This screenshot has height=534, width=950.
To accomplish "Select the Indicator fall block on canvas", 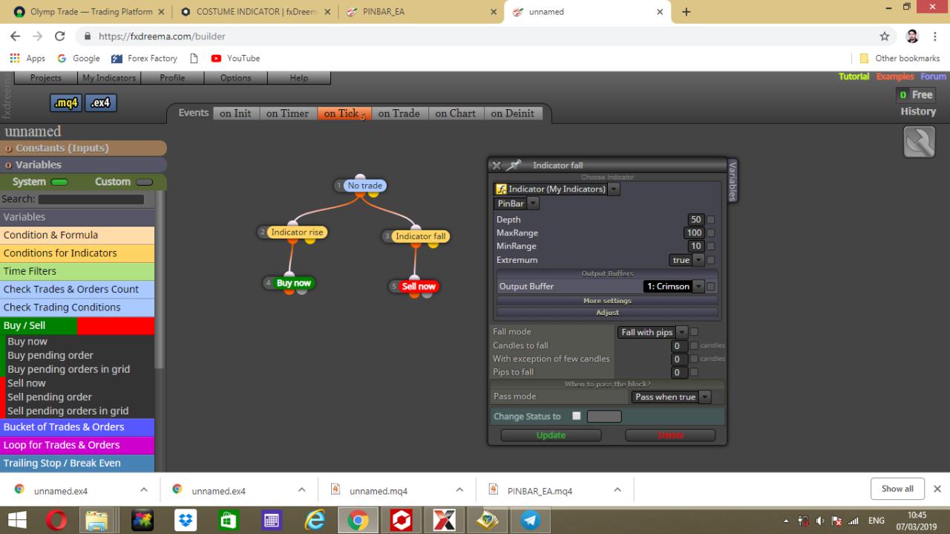I will [x=421, y=236].
